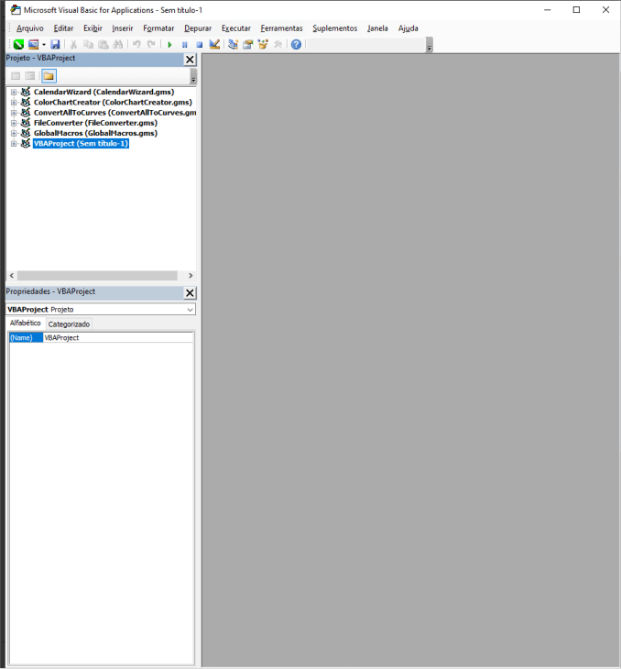The width and height of the screenshot is (621, 669).
Task: Click View Code icon in Project panel
Action: (x=16, y=76)
